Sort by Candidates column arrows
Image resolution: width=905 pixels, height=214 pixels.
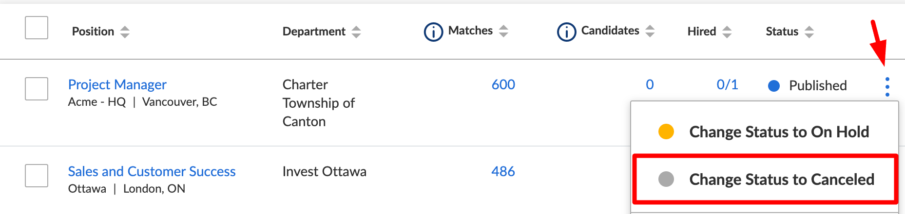click(x=650, y=32)
